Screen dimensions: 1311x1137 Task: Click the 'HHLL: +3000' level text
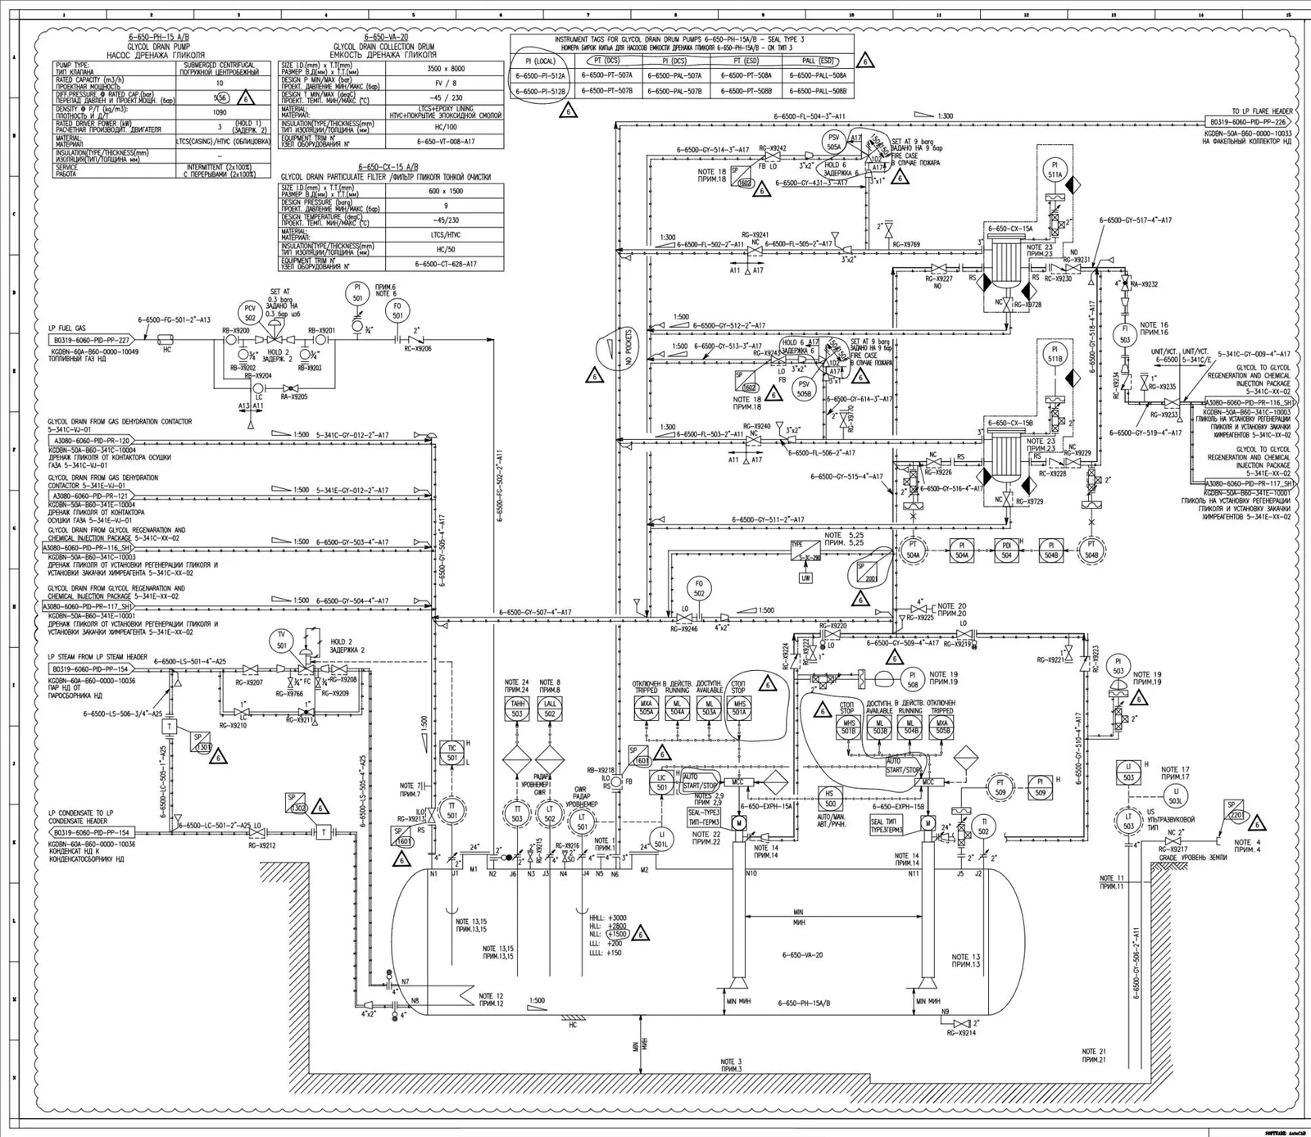tap(608, 918)
